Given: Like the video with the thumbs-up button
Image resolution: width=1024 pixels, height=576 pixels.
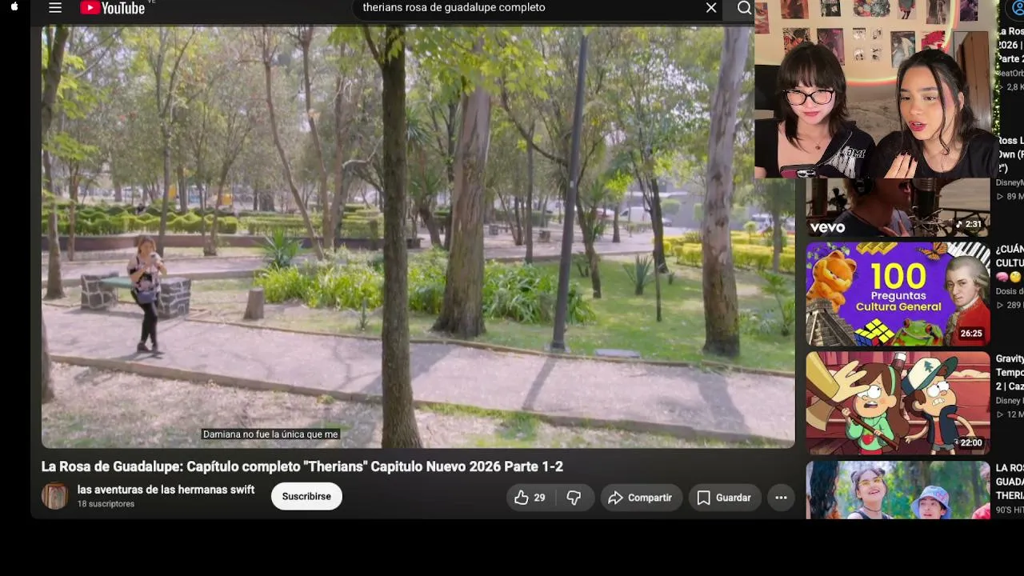Looking at the screenshot, I should click(530, 498).
